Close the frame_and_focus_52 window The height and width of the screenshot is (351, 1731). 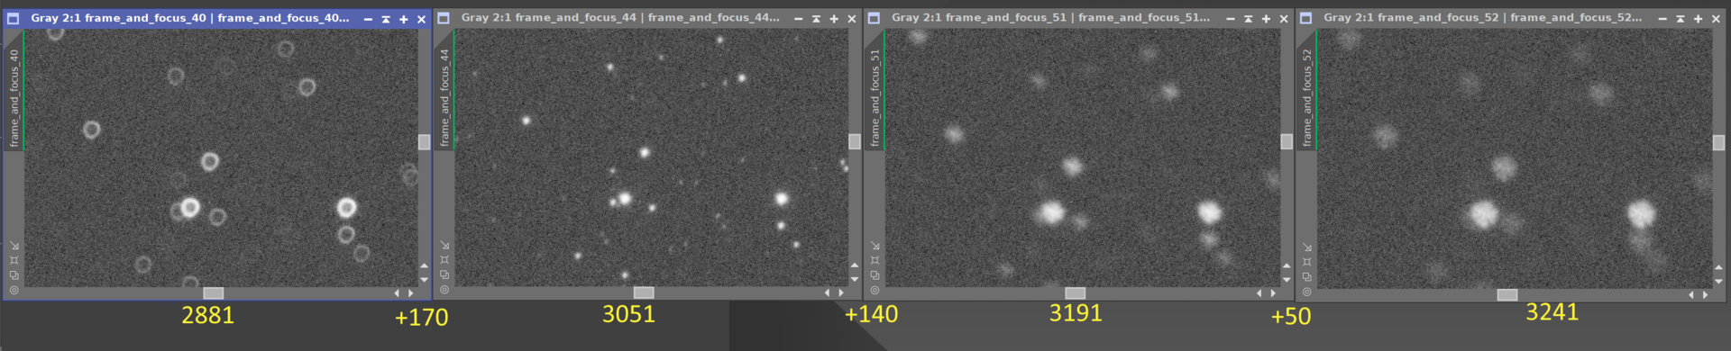(x=1716, y=19)
